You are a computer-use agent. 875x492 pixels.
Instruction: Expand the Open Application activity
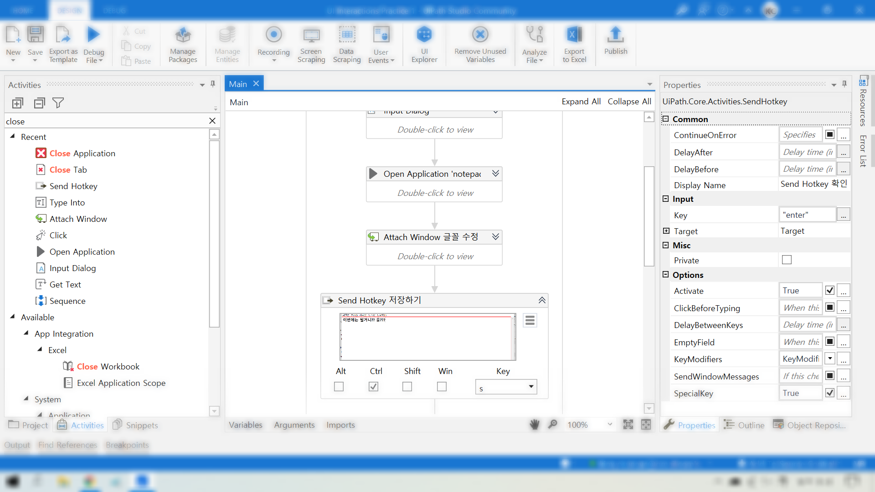pyautogui.click(x=495, y=174)
